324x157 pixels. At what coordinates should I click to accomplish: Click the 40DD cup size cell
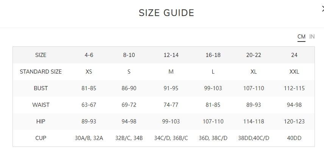(x=294, y=138)
